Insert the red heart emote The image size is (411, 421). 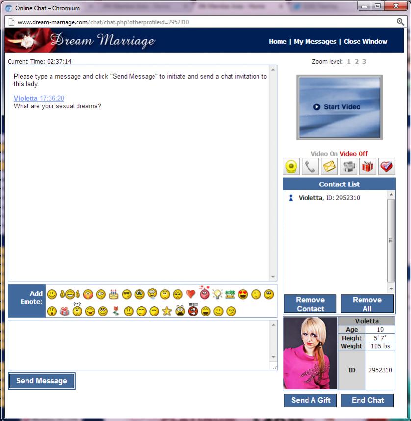point(190,294)
